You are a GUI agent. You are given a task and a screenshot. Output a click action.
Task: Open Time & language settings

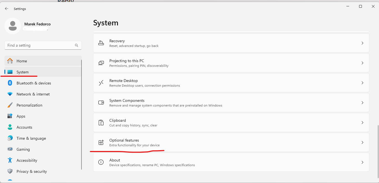tap(43, 138)
